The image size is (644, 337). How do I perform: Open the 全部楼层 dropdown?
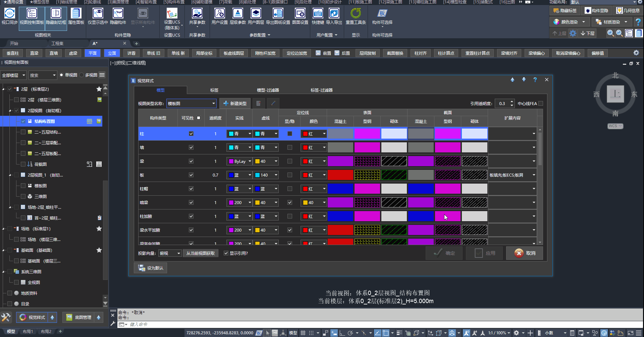coord(13,75)
